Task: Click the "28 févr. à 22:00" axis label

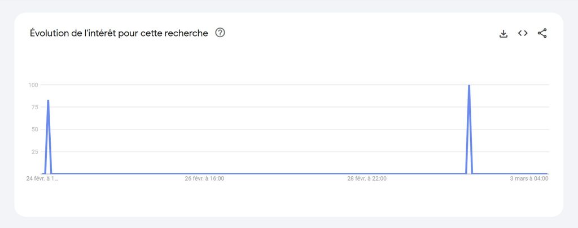Action: [x=367, y=178]
